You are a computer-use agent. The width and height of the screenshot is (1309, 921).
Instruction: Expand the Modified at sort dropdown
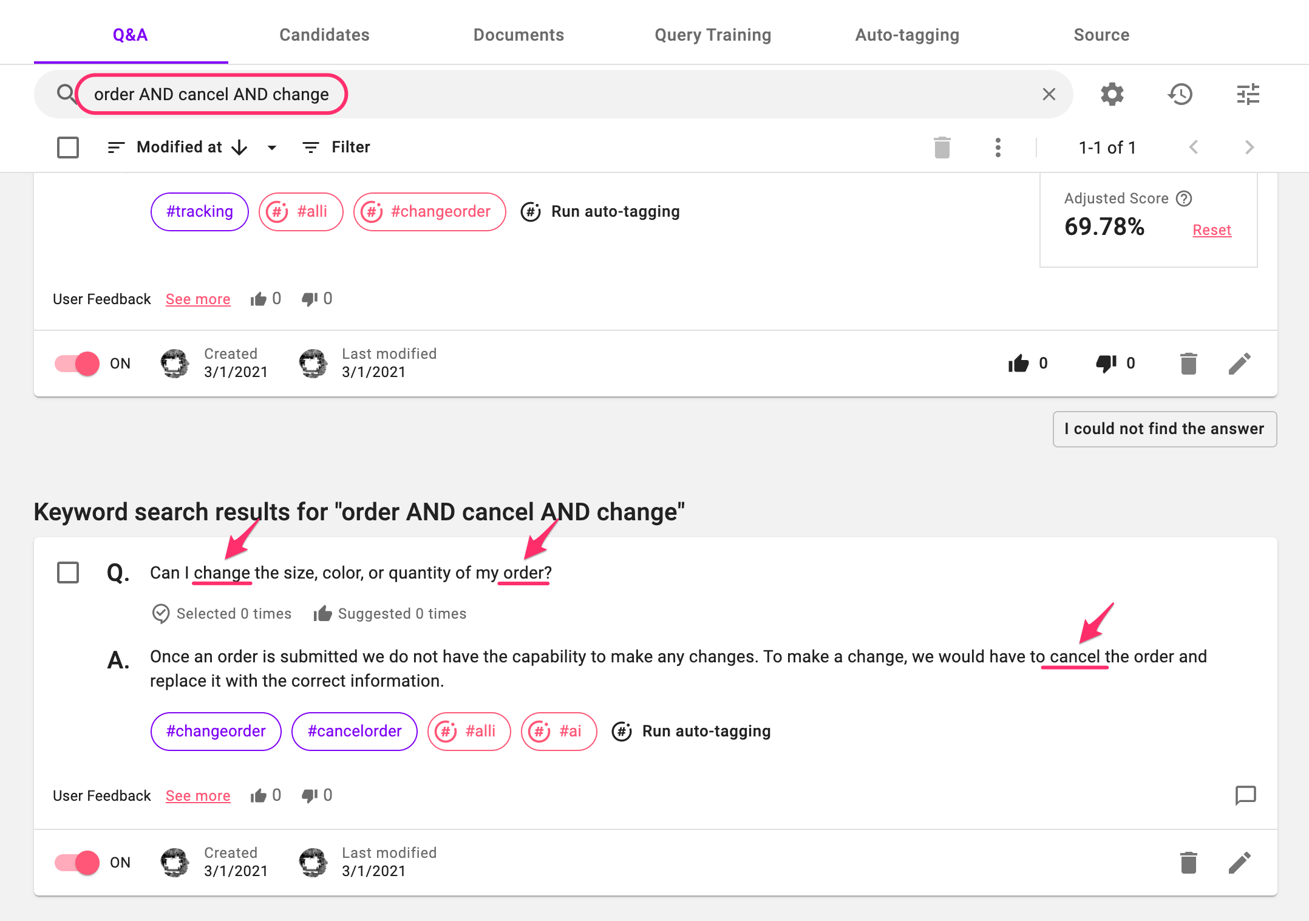coord(272,148)
